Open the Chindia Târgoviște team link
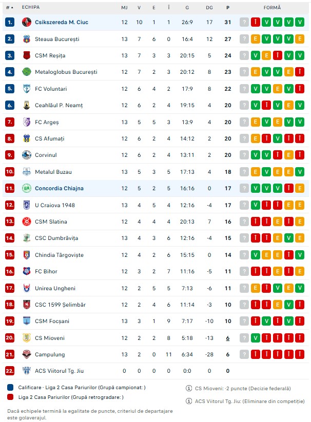311x422 pixels. pyautogui.click(x=59, y=255)
